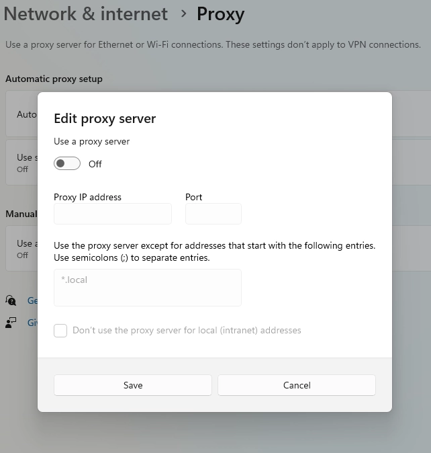Click the proxy description text about VPN connections
Viewport: 431px width, 453px height.
[x=213, y=44]
